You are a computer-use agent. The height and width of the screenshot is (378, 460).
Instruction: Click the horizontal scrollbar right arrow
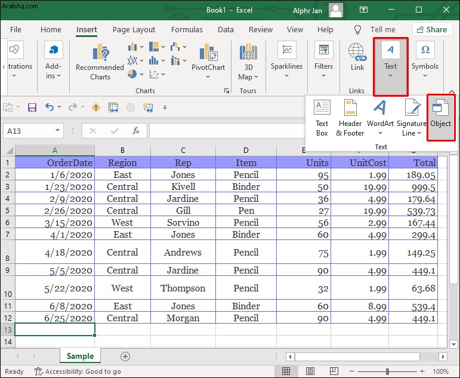pyautogui.click(x=443, y=357)
